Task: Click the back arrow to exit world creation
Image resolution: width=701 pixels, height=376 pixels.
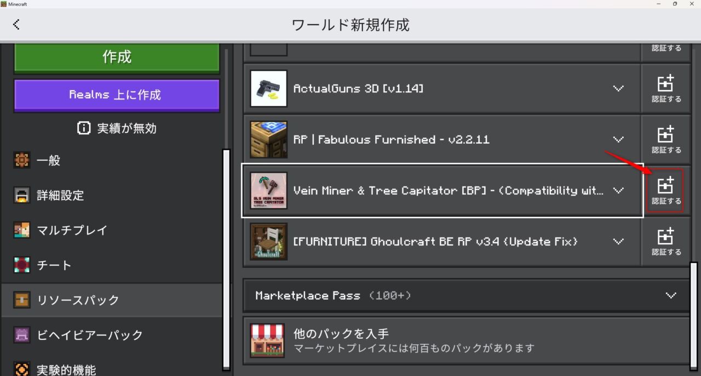Action: [16, 24]
